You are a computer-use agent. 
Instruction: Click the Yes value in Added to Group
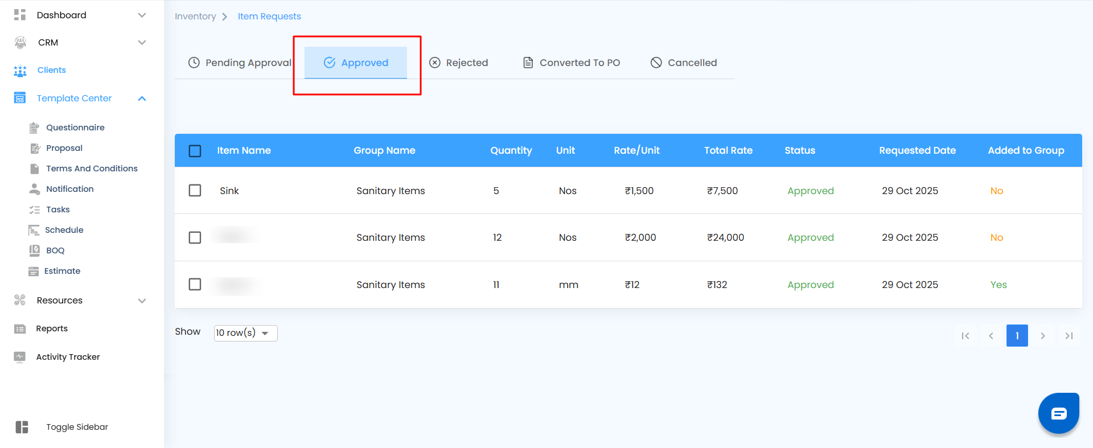(x=999, y=285)
